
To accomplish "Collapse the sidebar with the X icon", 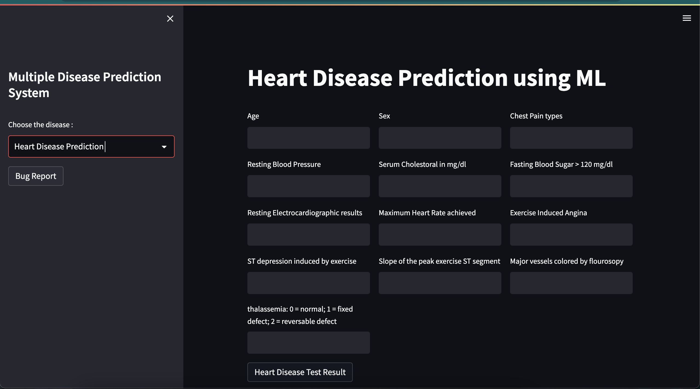I will click(170, 18).
